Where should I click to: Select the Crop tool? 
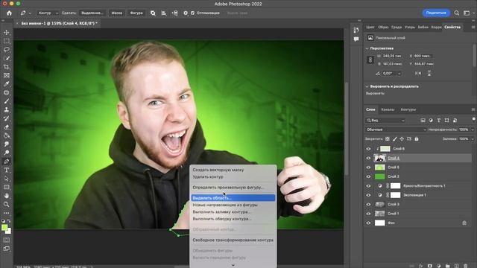click(7, 66)
